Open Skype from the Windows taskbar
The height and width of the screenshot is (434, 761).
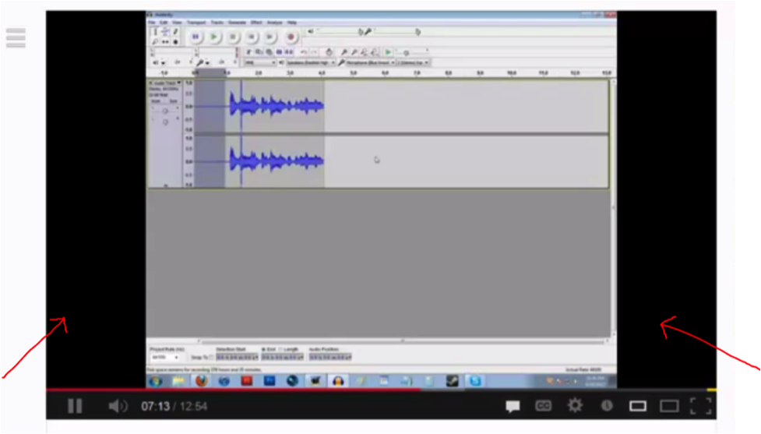[475, 381]
